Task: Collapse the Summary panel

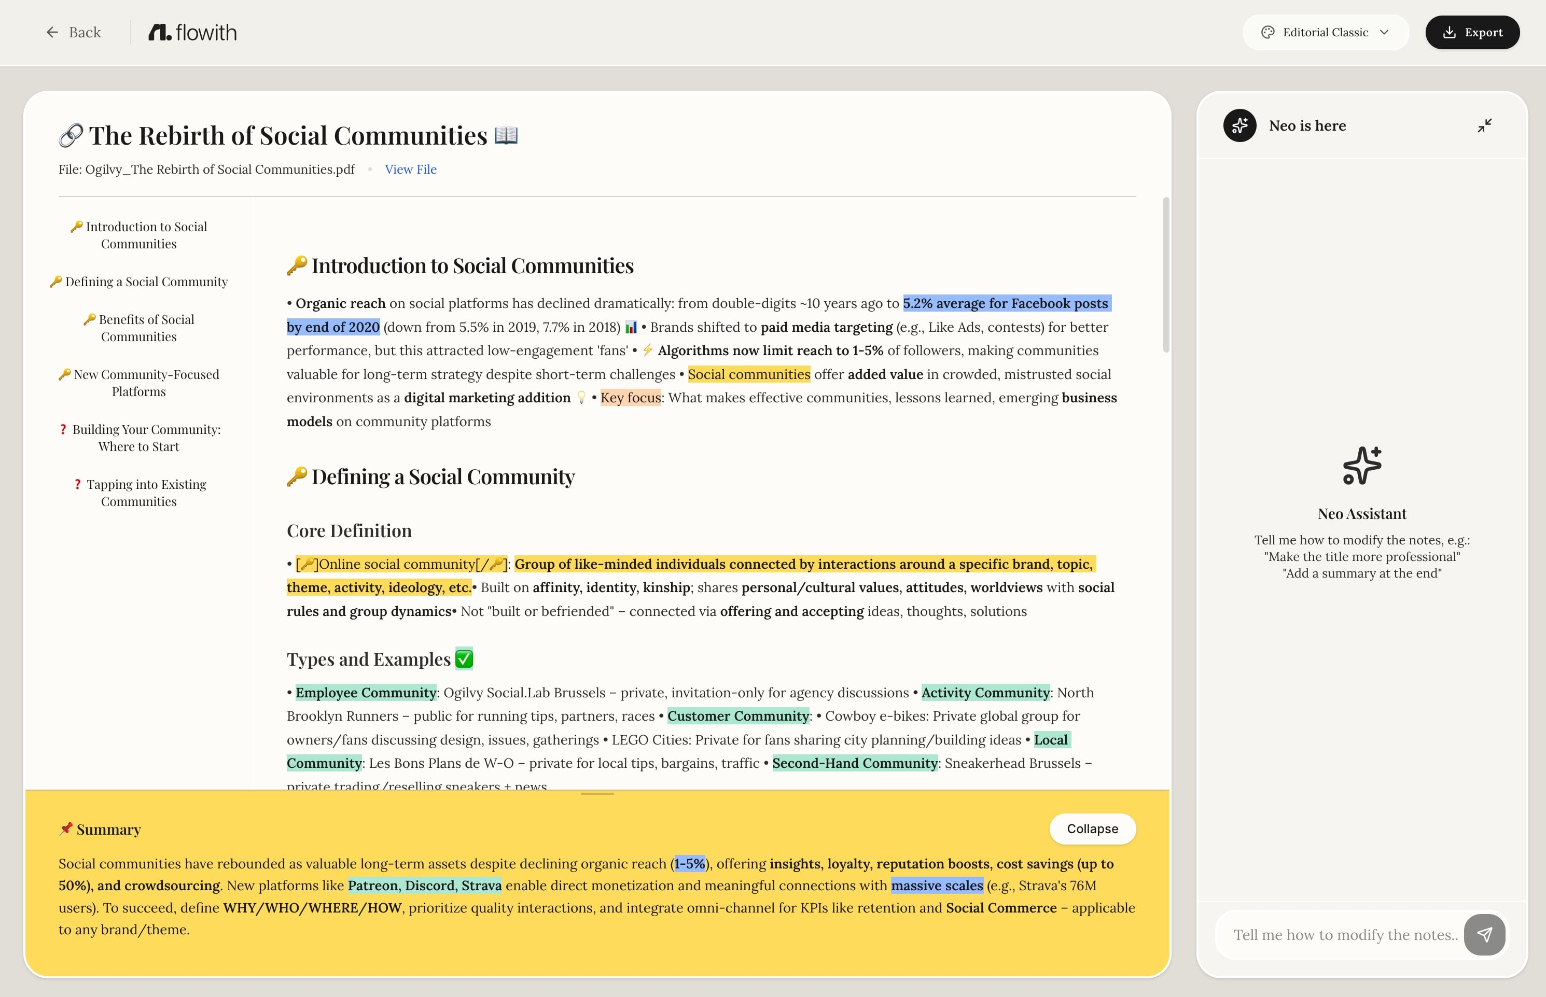Action: 1092,829
